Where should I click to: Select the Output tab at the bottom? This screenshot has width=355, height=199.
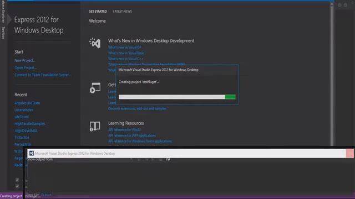click(46, 195)
